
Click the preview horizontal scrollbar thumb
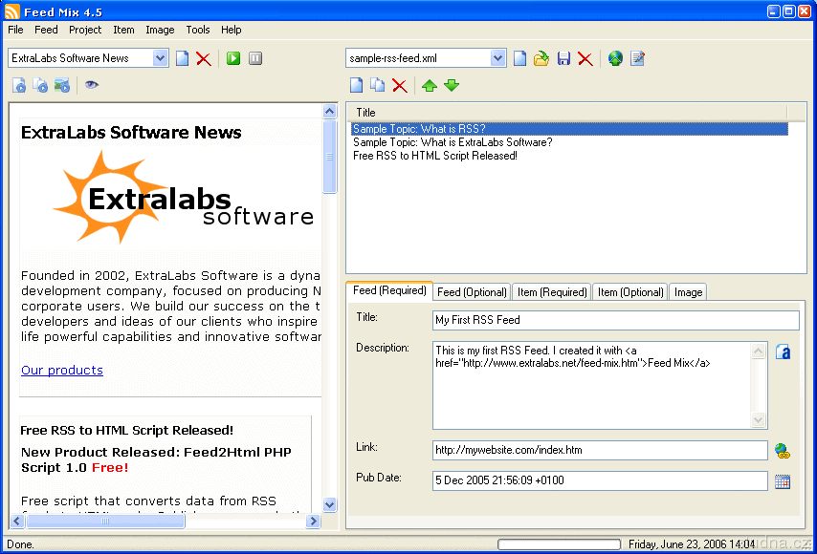[x=105, y=521]
